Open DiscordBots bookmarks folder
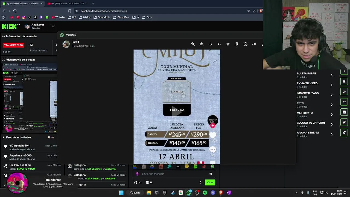The width and height of the screenshot is (350, 197). (x=121, y=17)
